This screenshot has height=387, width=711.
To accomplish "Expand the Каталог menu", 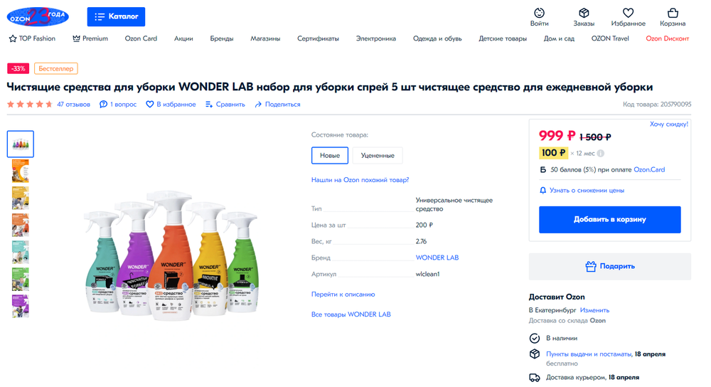I will (x=116, y=17).
